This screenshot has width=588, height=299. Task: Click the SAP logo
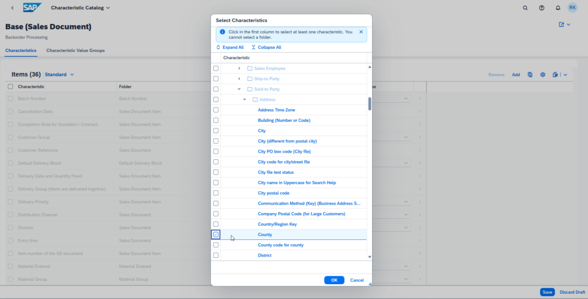(x=32, y=7)
